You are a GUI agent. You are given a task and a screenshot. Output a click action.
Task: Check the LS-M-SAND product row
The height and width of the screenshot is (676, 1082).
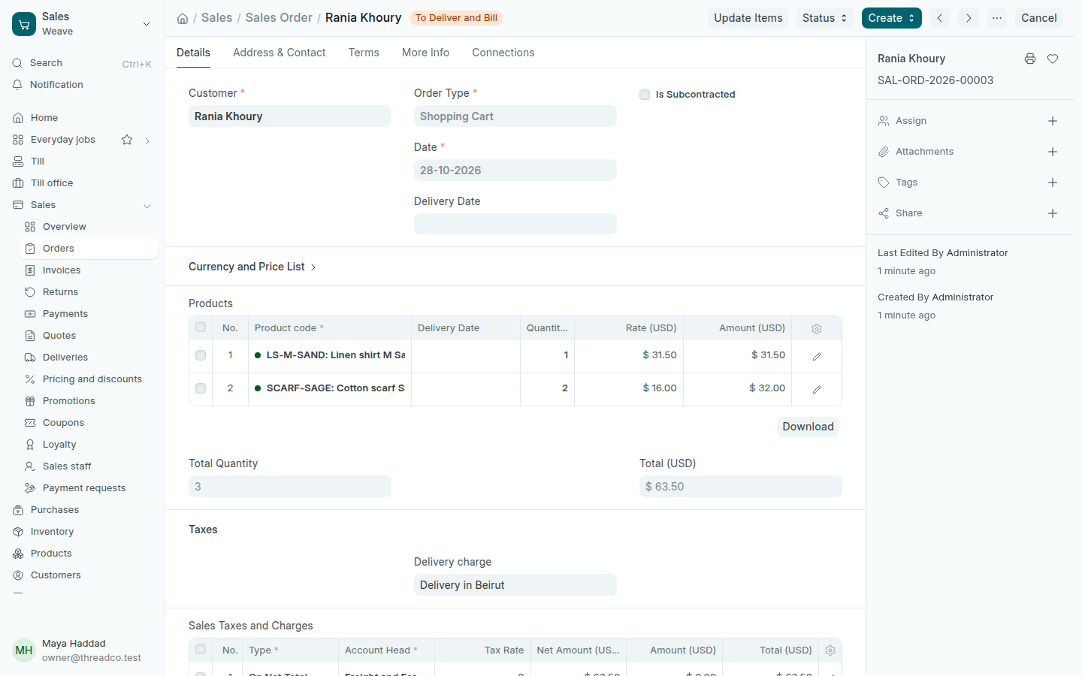[201, 355]
